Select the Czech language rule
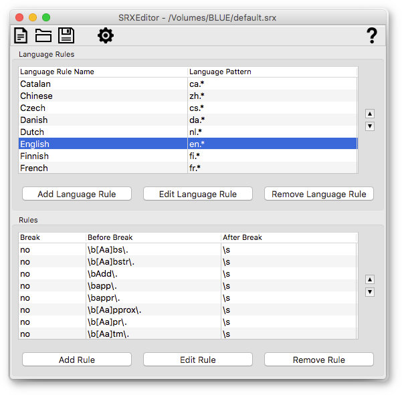This screenshot has height=395, width=402. point(188,108)
